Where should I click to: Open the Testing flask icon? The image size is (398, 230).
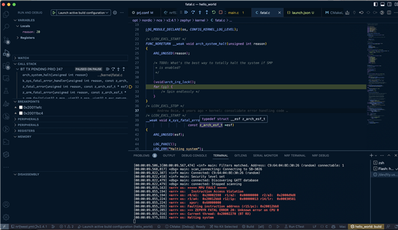[x=6, y=91]
